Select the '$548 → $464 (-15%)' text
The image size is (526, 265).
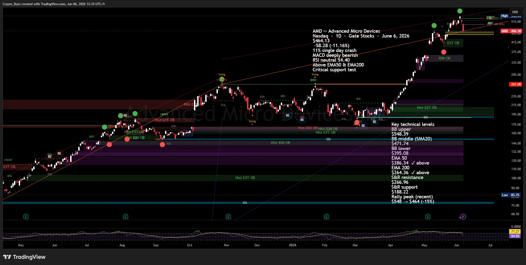[x=413, y=201]
